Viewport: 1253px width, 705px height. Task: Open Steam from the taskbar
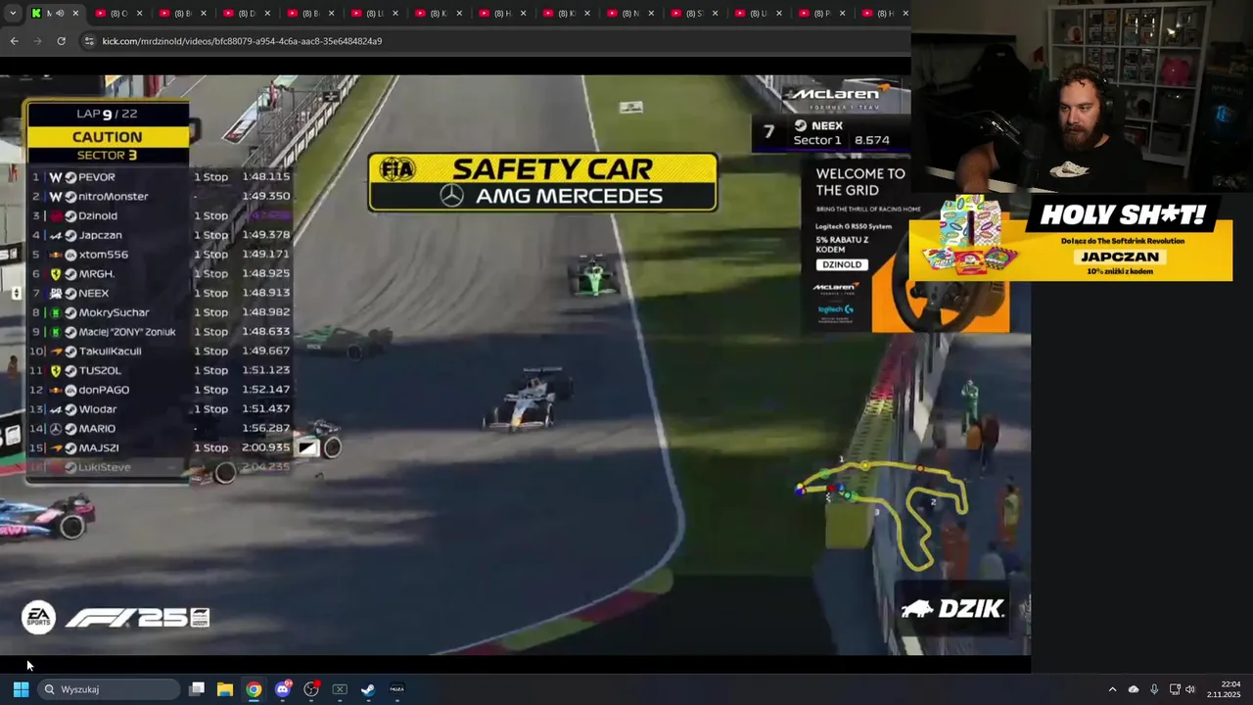coord(368,689)
